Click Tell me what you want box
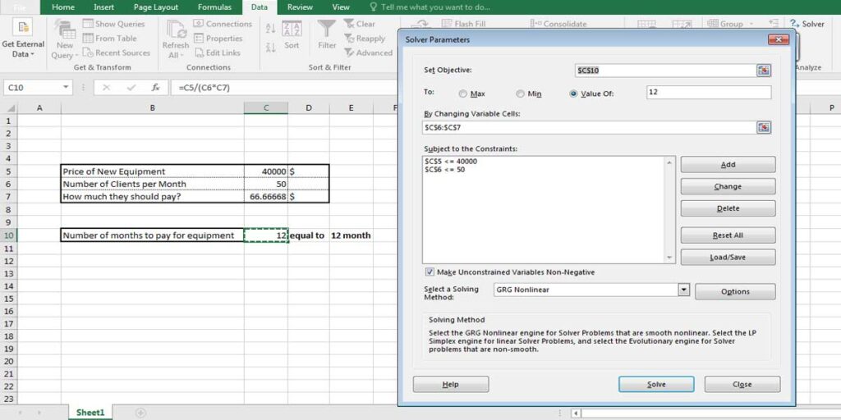Screen dimensions: 841x420 tap(430, 7)
